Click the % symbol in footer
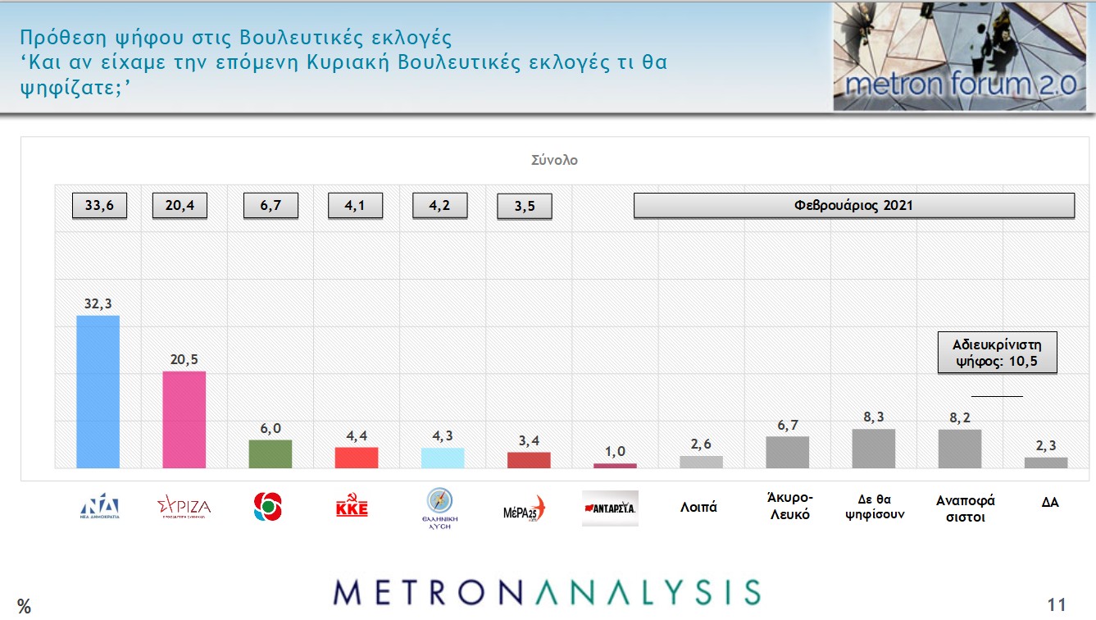 [x=24, y=606]
